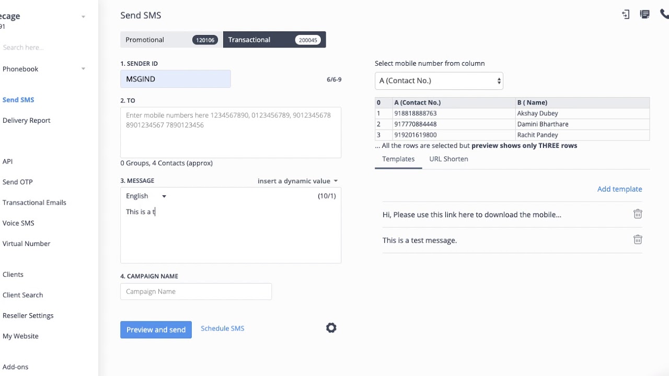Open SMS settings gear icon
The width and height of the screenshot is (669, 376).
tap(331, 328)
